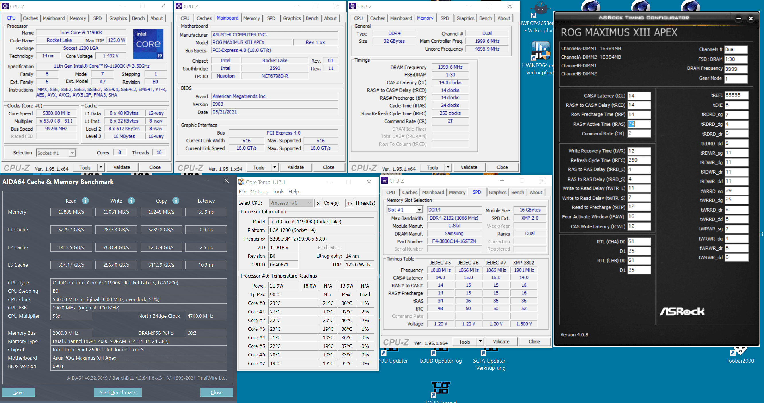Click Copy info icon in AIDA64 benchmark
The height and width of the screenshot is (403, 764).
click(x=176, y=201)
